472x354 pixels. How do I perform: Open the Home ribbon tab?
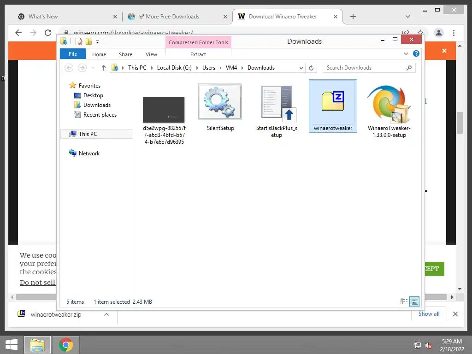[99, 54]
